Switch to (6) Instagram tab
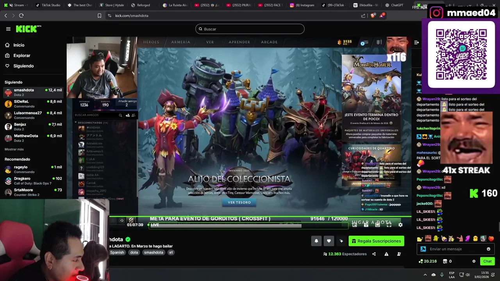Image resolution: width=500 pixels, height=281 pixels. click(302, 5)
